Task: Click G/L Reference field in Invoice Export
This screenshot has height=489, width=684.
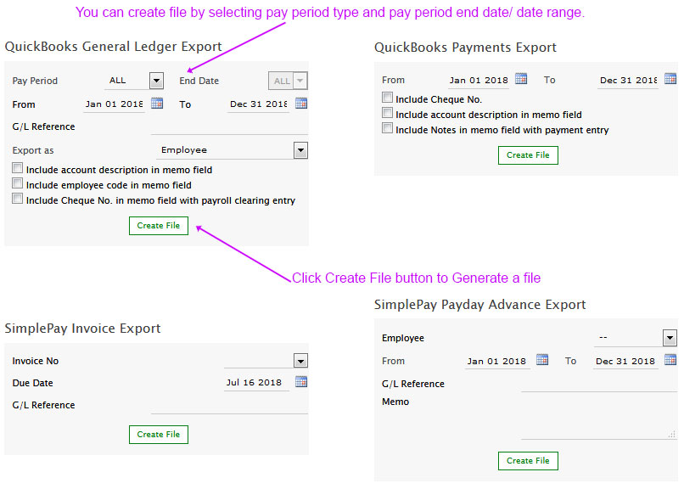Action: pyautogui.click(x=229, y=406)
